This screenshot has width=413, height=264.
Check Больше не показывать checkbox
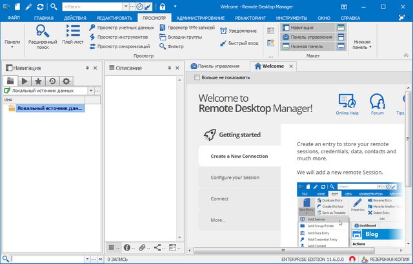197,77
